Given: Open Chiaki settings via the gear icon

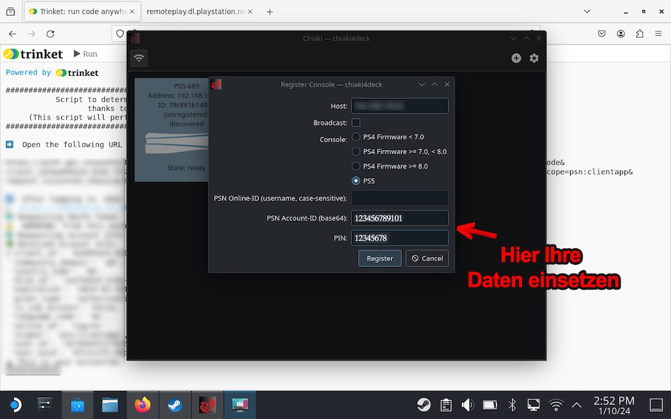Looking at the screenshot, I should (x=534, y=58).
